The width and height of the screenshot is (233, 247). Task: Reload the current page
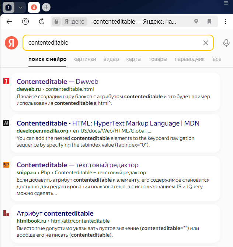(42, 21)
